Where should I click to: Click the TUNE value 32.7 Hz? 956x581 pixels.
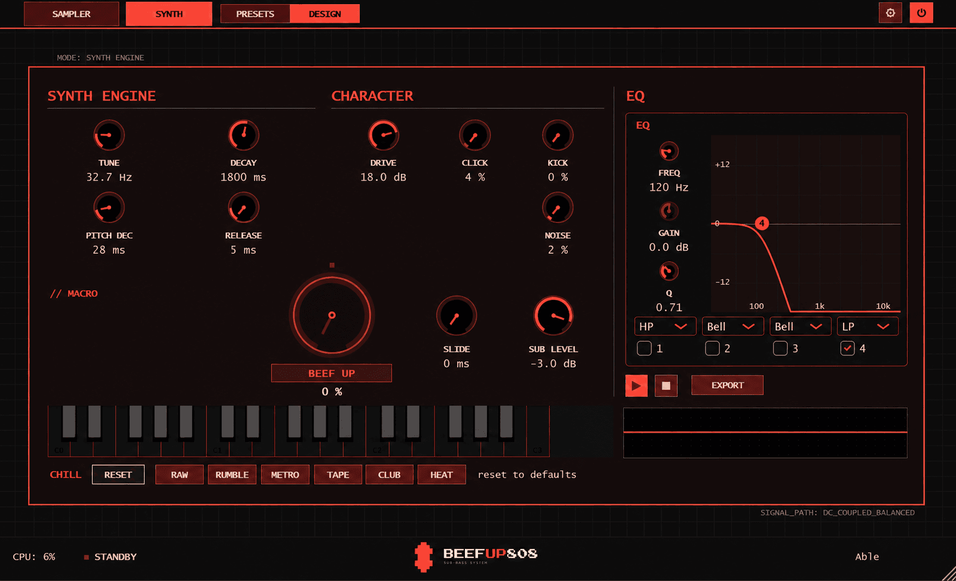click(109, 177)
